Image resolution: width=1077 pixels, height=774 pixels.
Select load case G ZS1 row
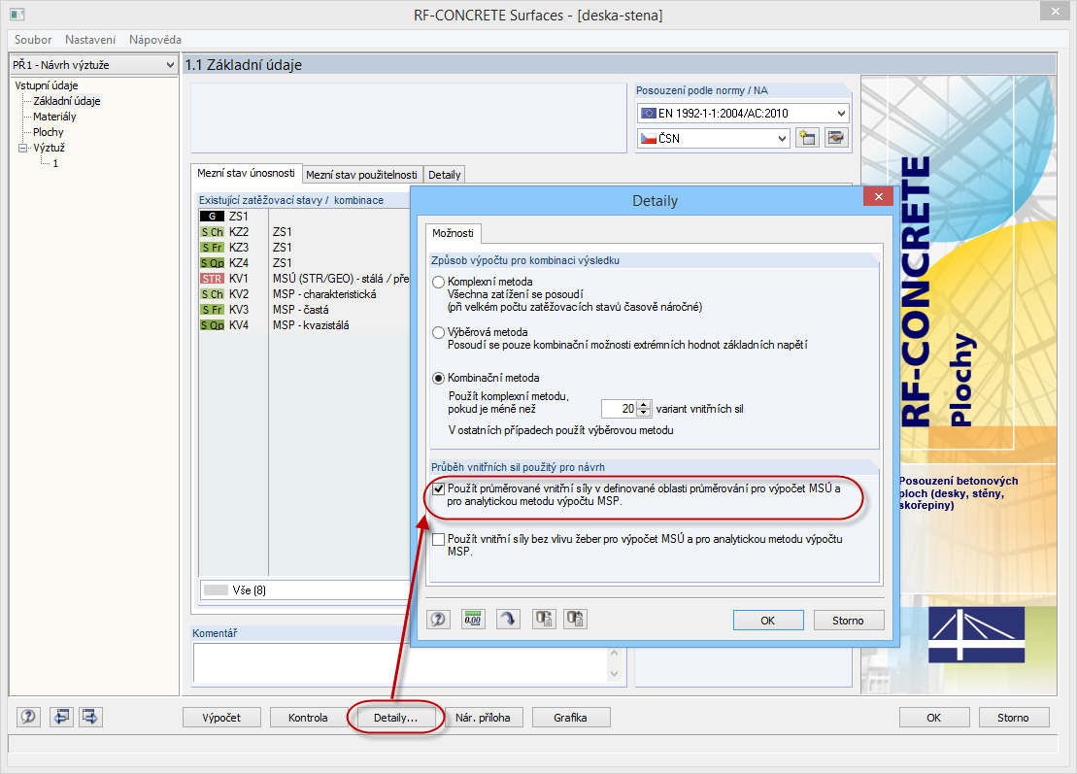pos(304,217)
